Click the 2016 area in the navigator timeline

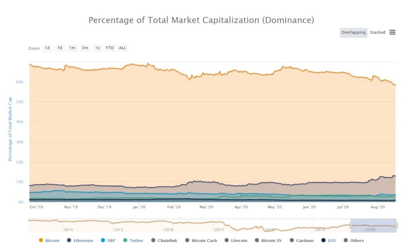click(x=169, y=229)
